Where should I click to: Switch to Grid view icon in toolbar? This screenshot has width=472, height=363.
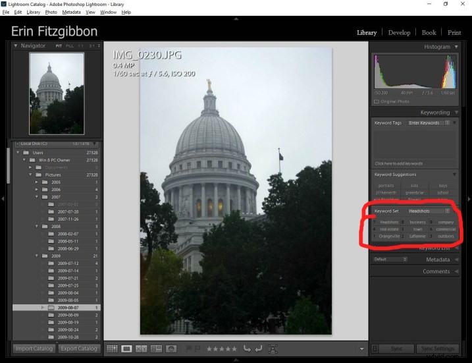pyautogui.click(x=112, y=349)
